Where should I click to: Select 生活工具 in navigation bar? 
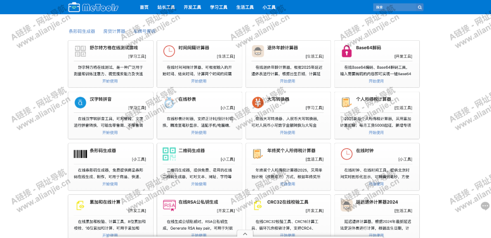(245, 7)
